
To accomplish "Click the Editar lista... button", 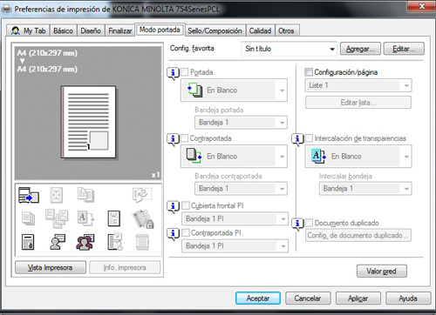I will click(x=358, y=103).
